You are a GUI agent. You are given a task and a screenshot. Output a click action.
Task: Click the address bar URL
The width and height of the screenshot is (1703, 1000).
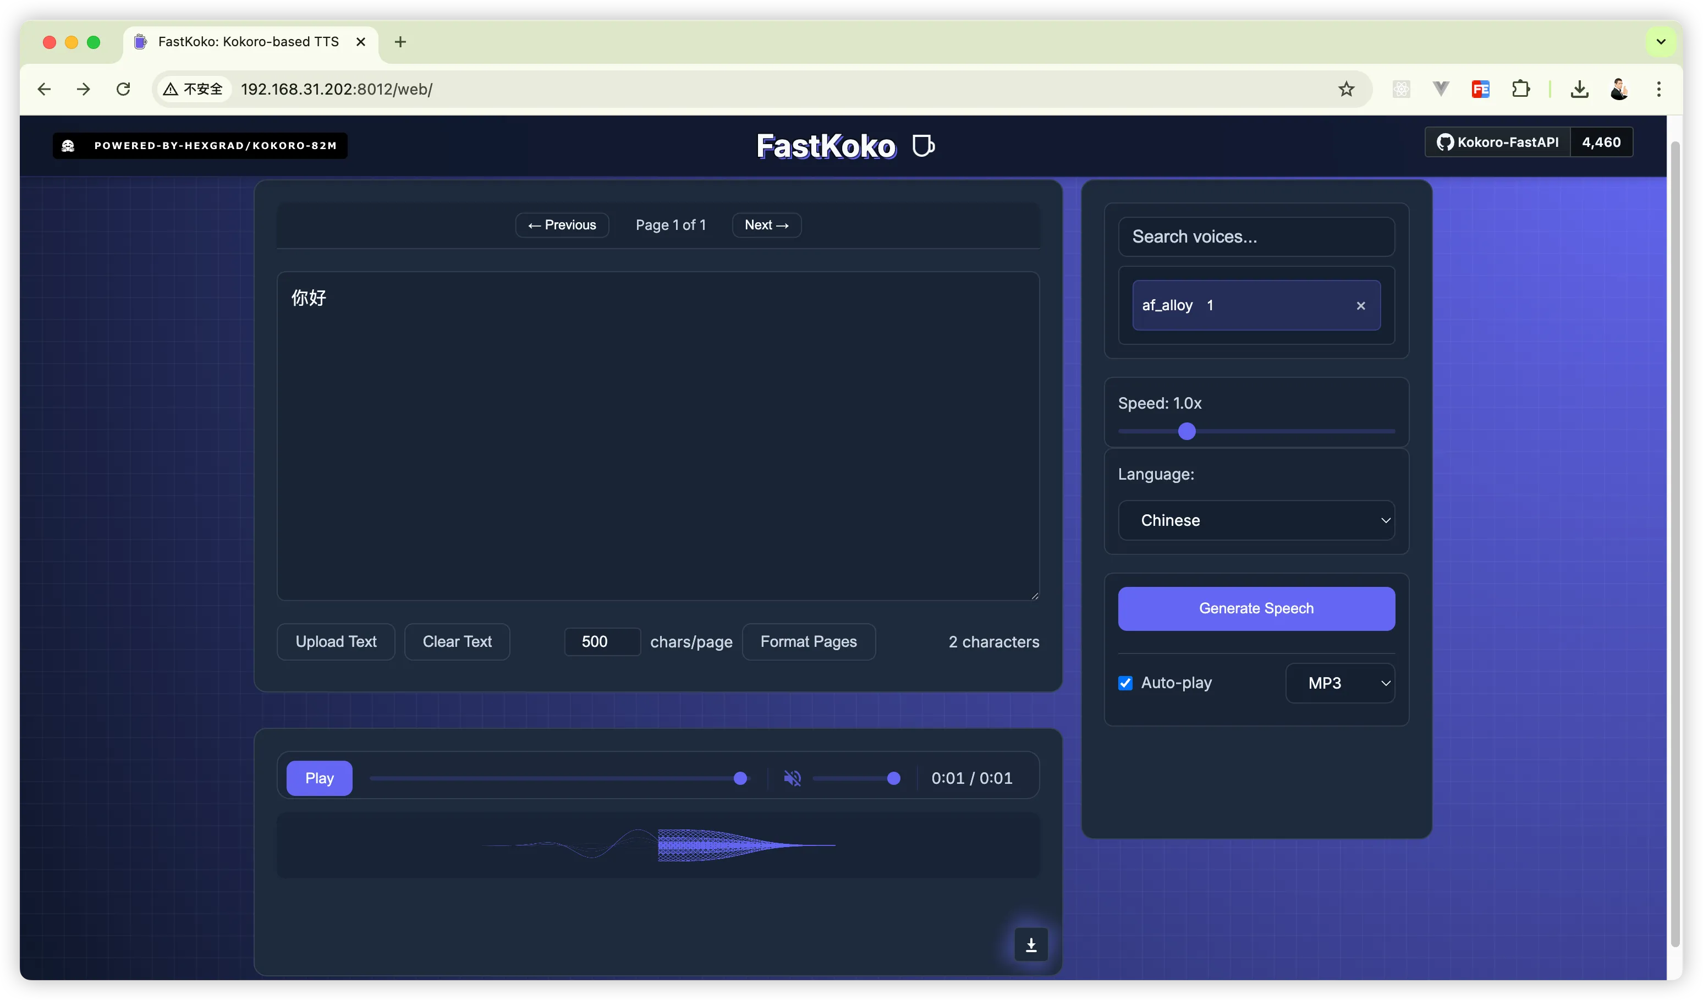pyautogui.click(x=337, y=89)
